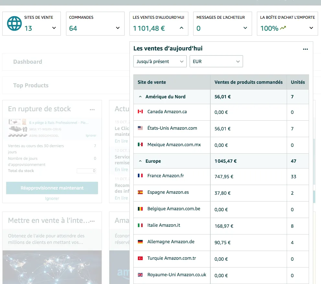The height and width of the screenshot is (284, 321).
Task: Select the Top Products tab
Action: click(x=31, y=85)
